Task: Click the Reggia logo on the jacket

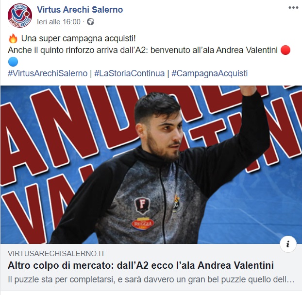Action: click(x=143, y=224)
